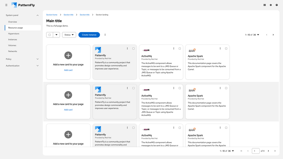The width and height of the screenshot is (283, 159).
Task: Open the application launcher grid icon
Action: [265, 5]
